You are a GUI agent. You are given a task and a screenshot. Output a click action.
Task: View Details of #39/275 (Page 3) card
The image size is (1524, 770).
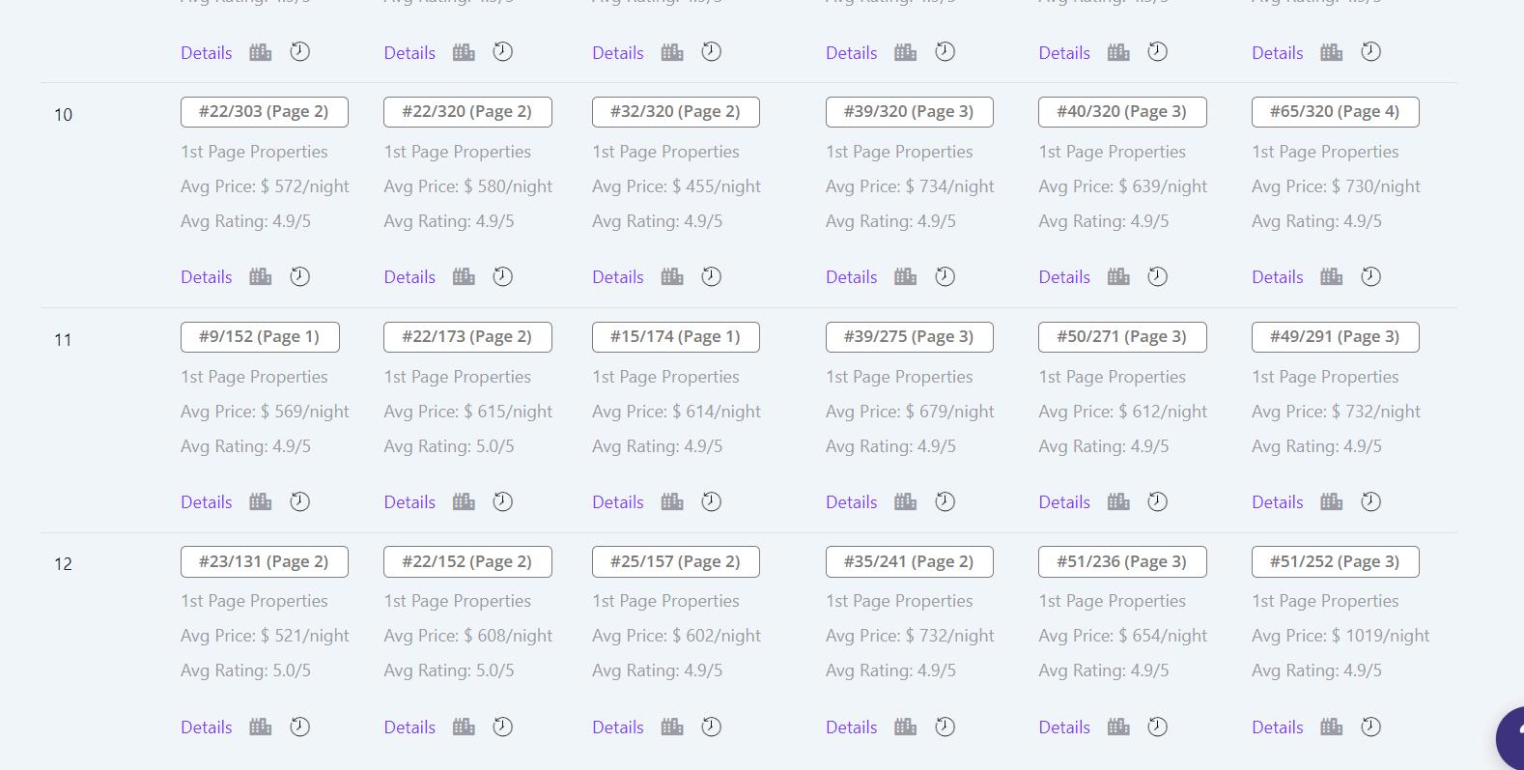[852, 502]
